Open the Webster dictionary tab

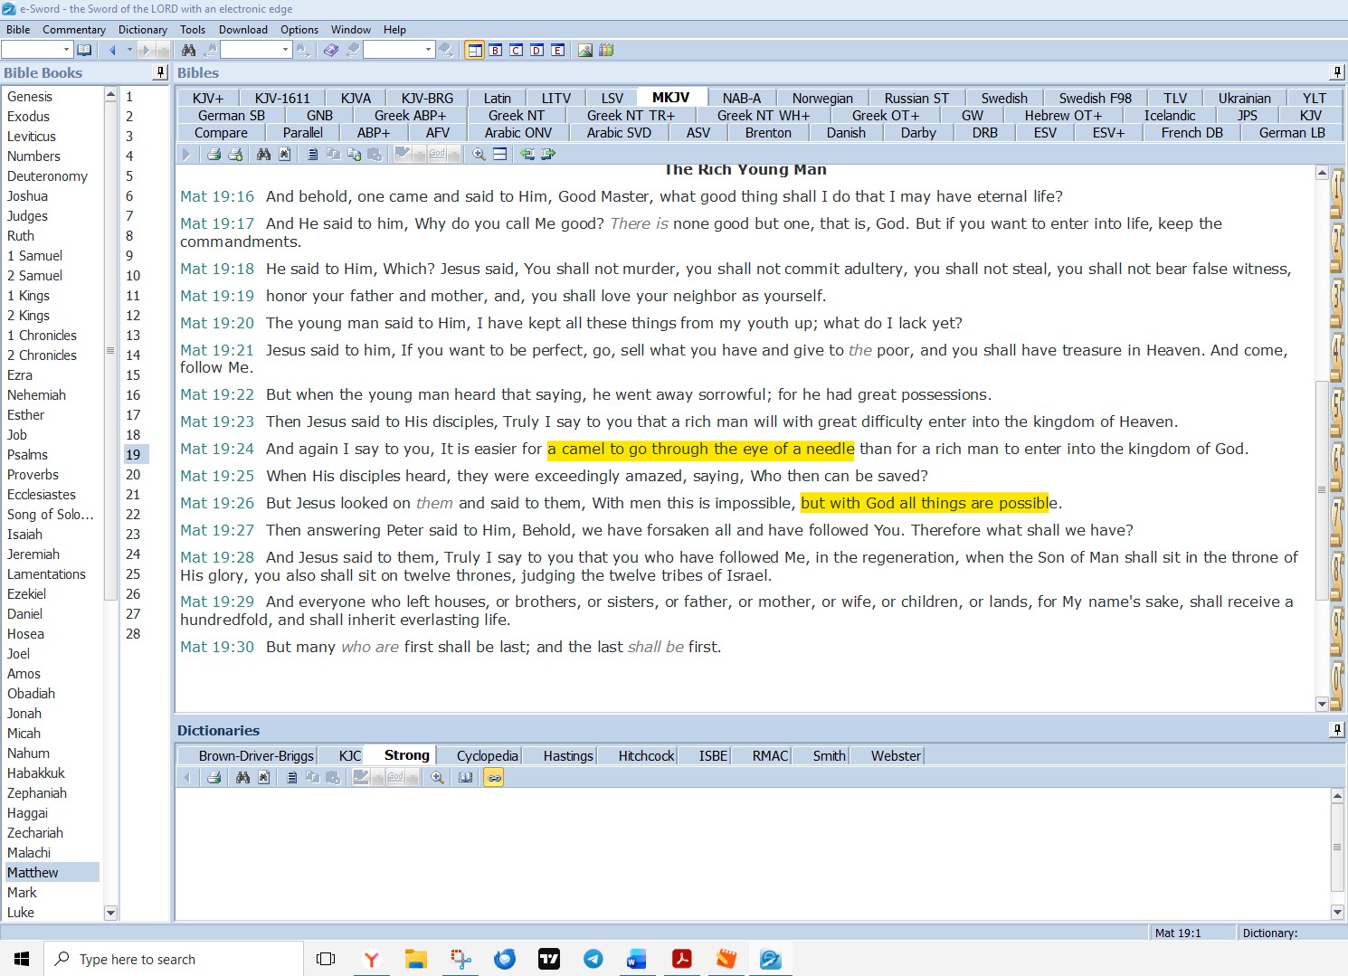click(x=896, y=756)
